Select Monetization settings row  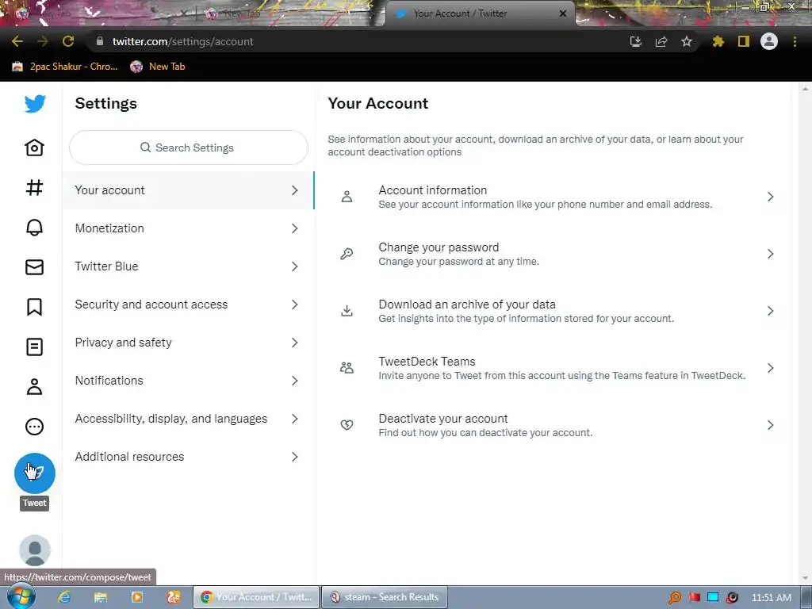(189, 228)
